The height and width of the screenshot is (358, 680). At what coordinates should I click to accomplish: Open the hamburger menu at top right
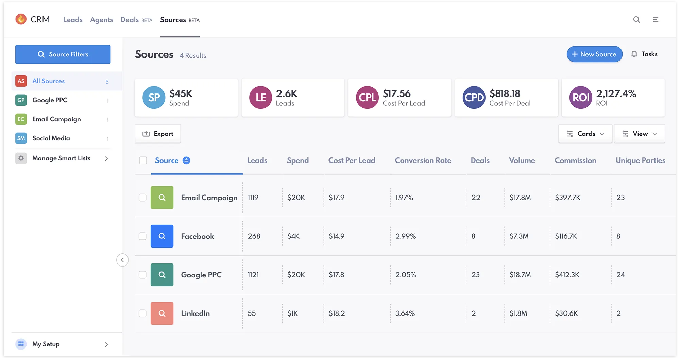656,20
